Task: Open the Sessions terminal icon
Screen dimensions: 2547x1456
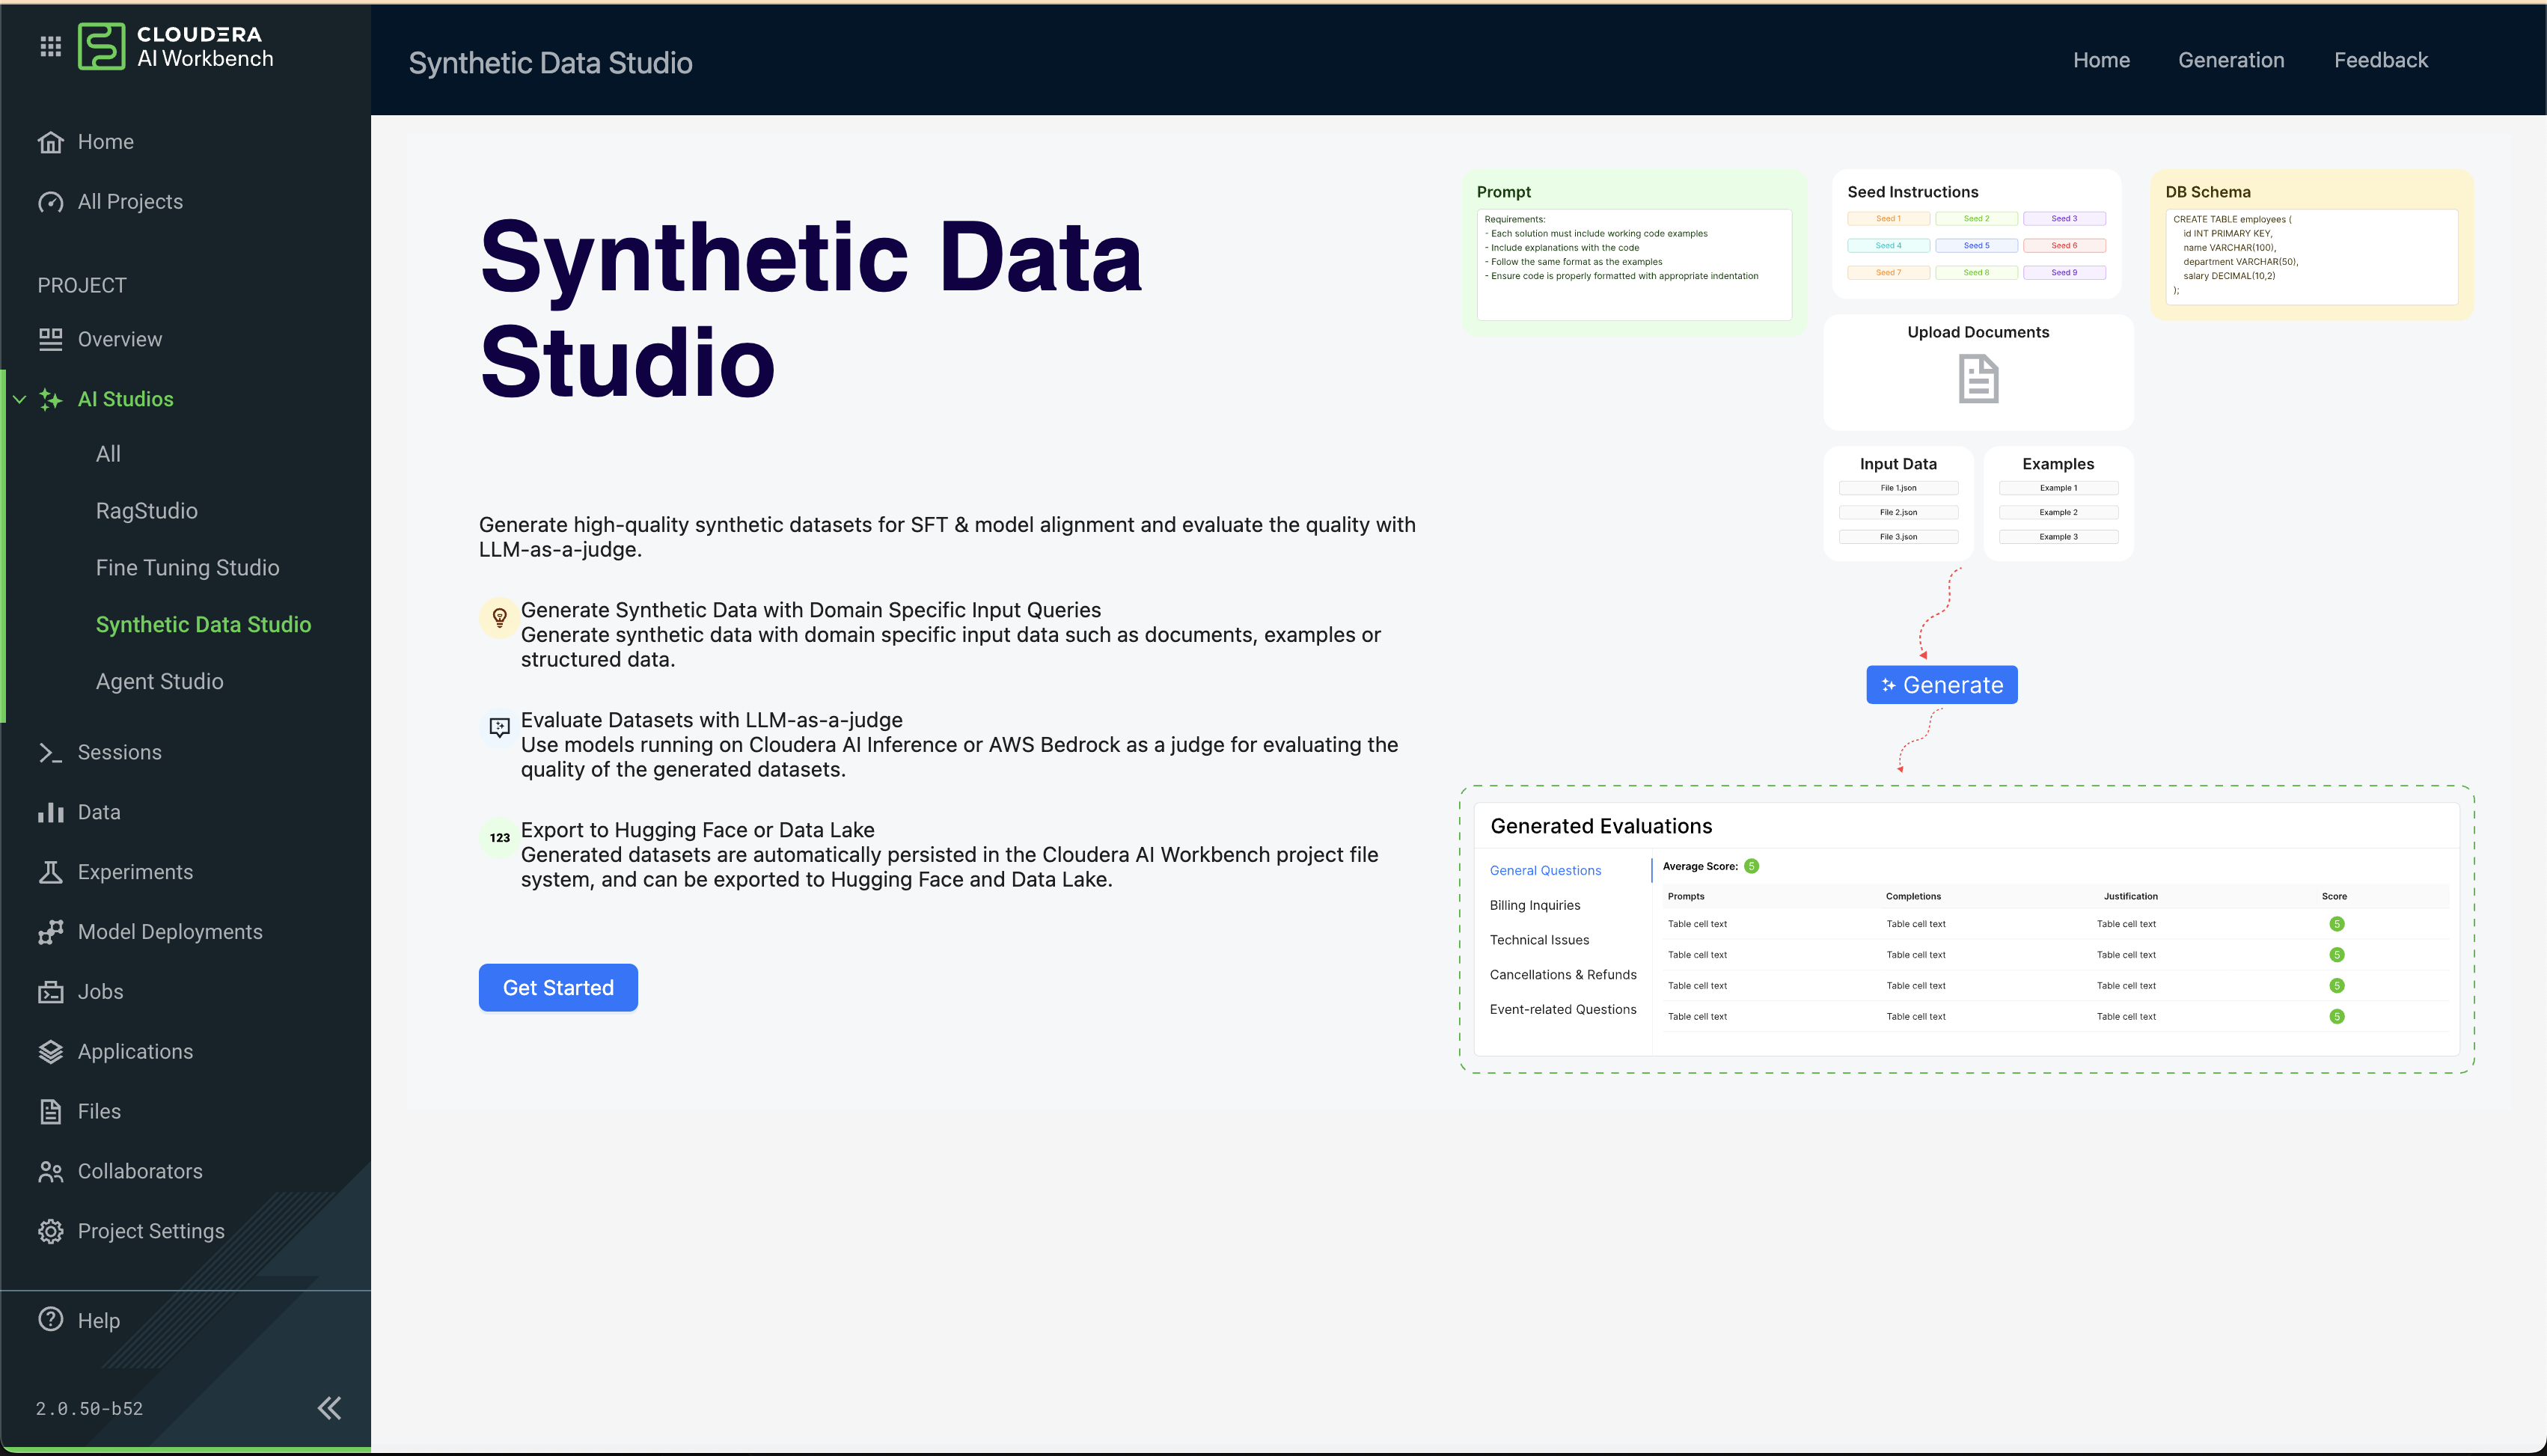Action: tap(50, 752)
